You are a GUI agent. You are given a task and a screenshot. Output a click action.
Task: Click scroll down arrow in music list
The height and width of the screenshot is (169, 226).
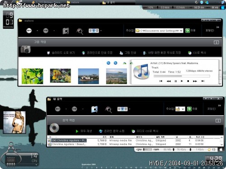coord(221,145)
